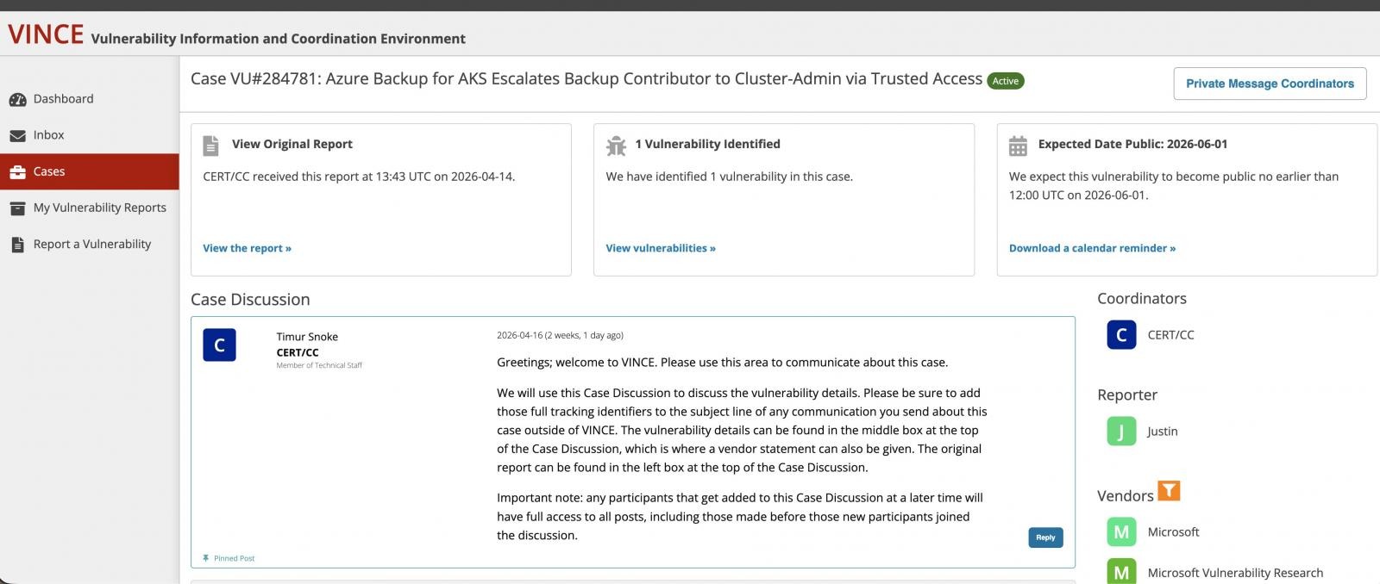Image resolution: width=1380 pixels, height=584 pixels.
Task: Click the orange vendor filter icon
Action: [x=1169, y=491]
